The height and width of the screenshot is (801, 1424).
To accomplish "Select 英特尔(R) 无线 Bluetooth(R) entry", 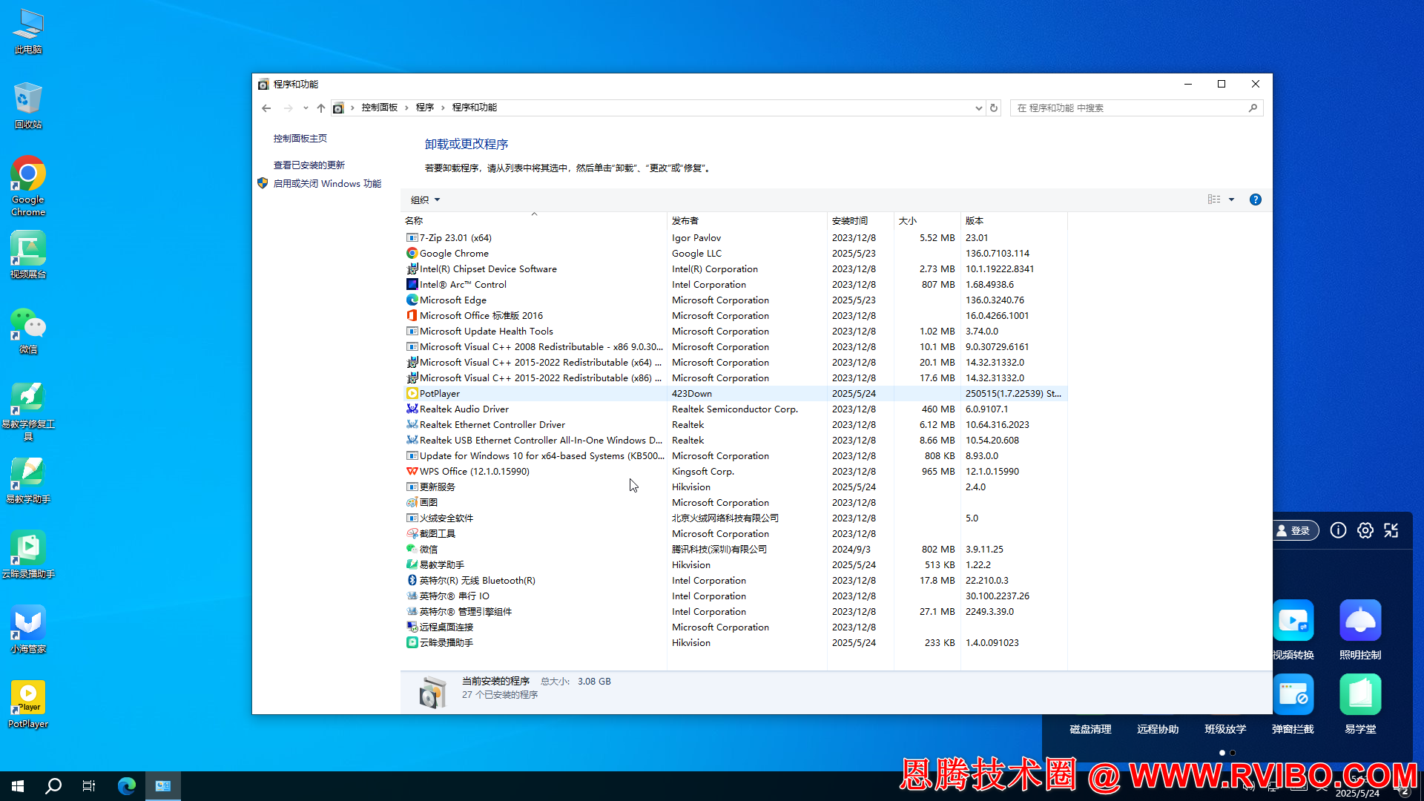I will (x=734, y=581).
